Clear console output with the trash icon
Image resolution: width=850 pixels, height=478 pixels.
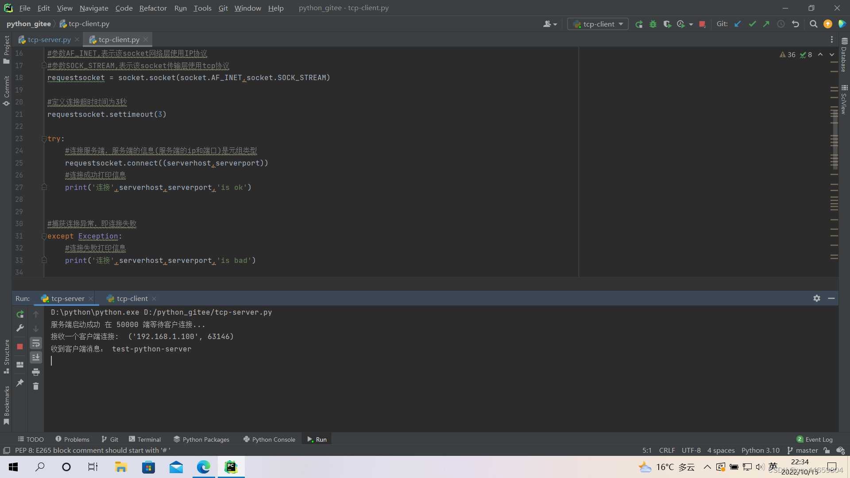coord(36,386)
